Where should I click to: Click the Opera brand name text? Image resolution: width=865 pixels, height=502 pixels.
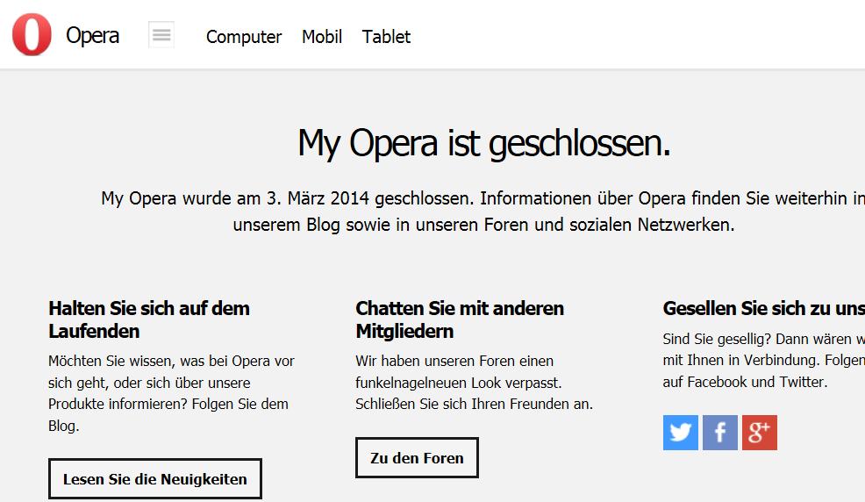92,36
